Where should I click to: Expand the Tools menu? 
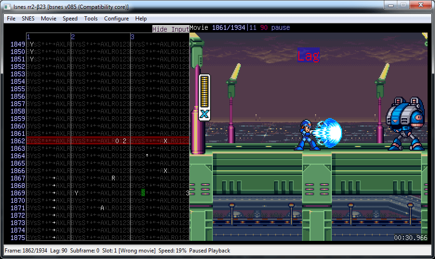[x=91, y=19]
